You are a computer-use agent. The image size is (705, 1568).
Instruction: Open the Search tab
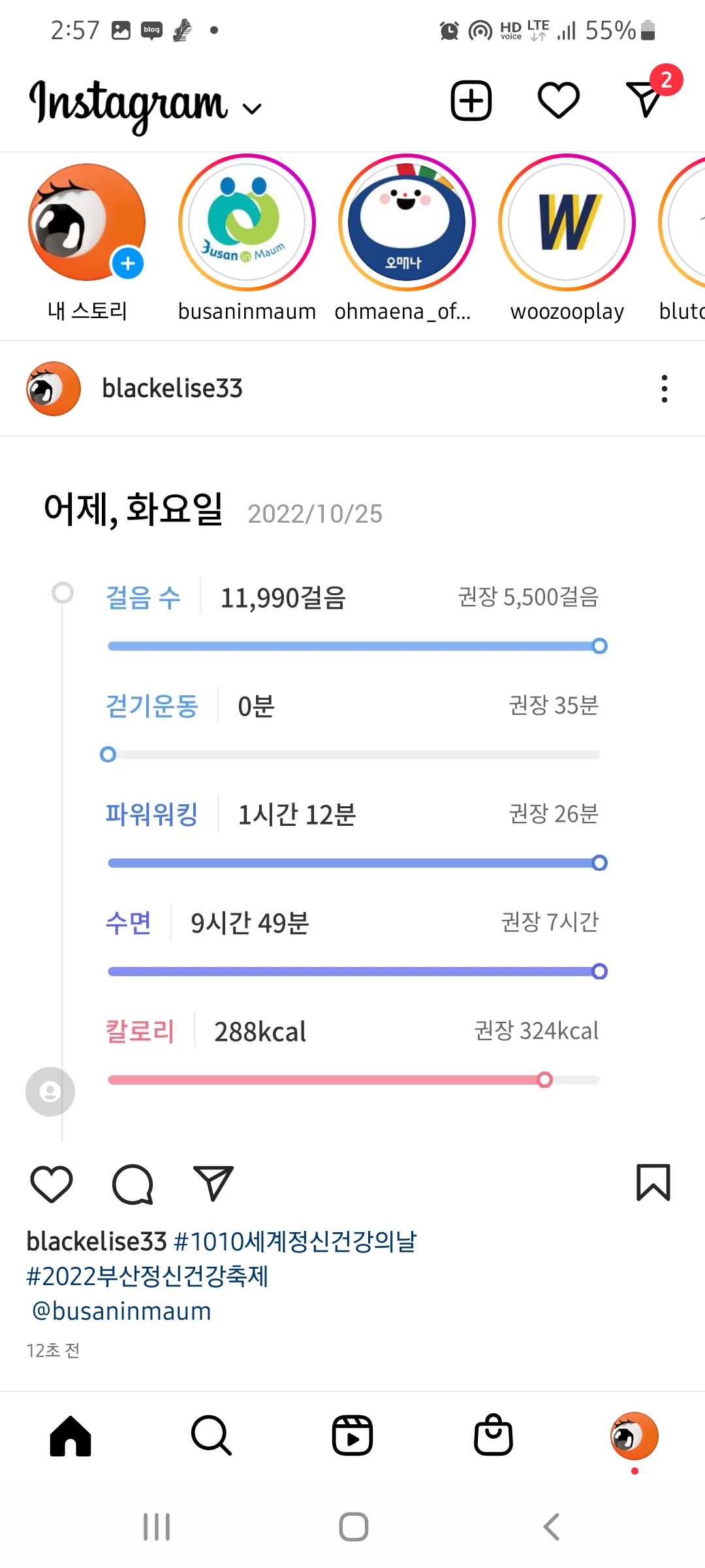click(211, 1436)
